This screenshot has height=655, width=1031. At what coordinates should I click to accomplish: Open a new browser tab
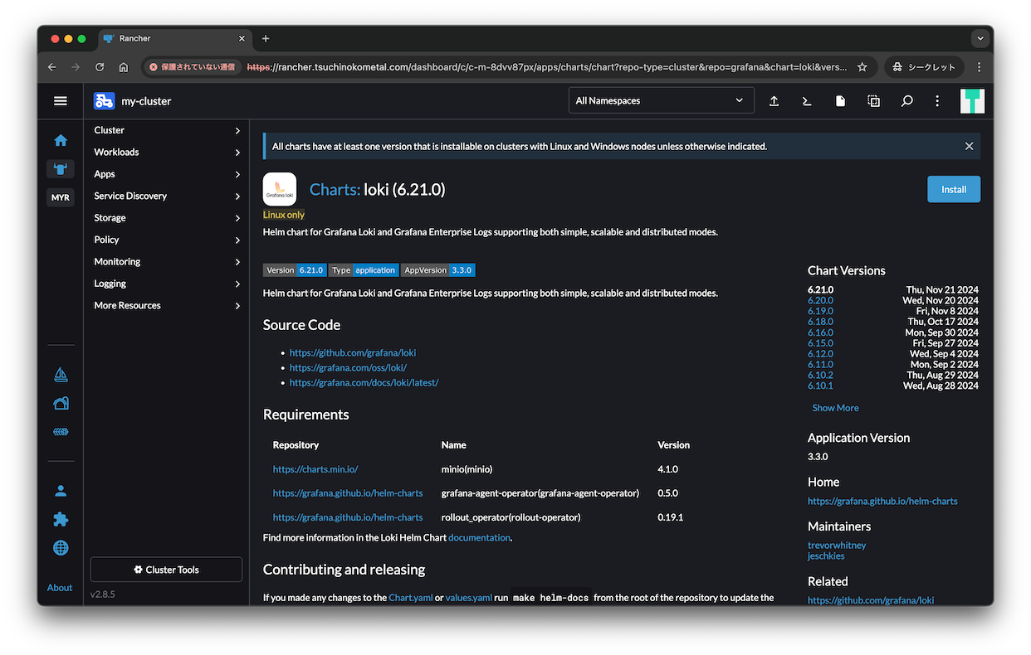tap(266, 39)
